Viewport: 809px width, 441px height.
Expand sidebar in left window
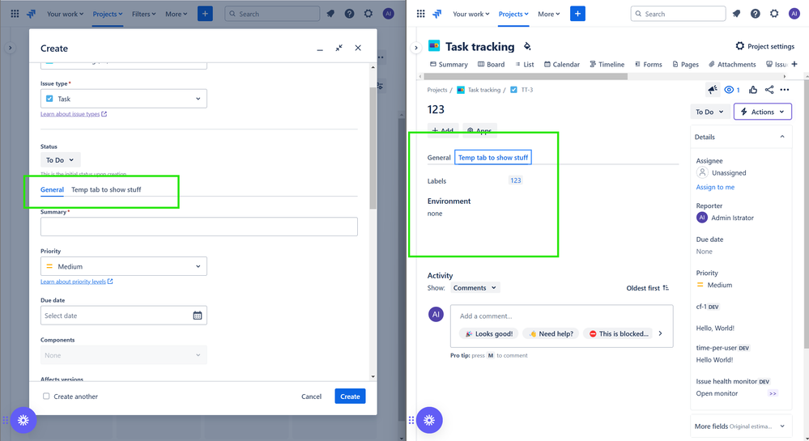click(x=10, y=48)
